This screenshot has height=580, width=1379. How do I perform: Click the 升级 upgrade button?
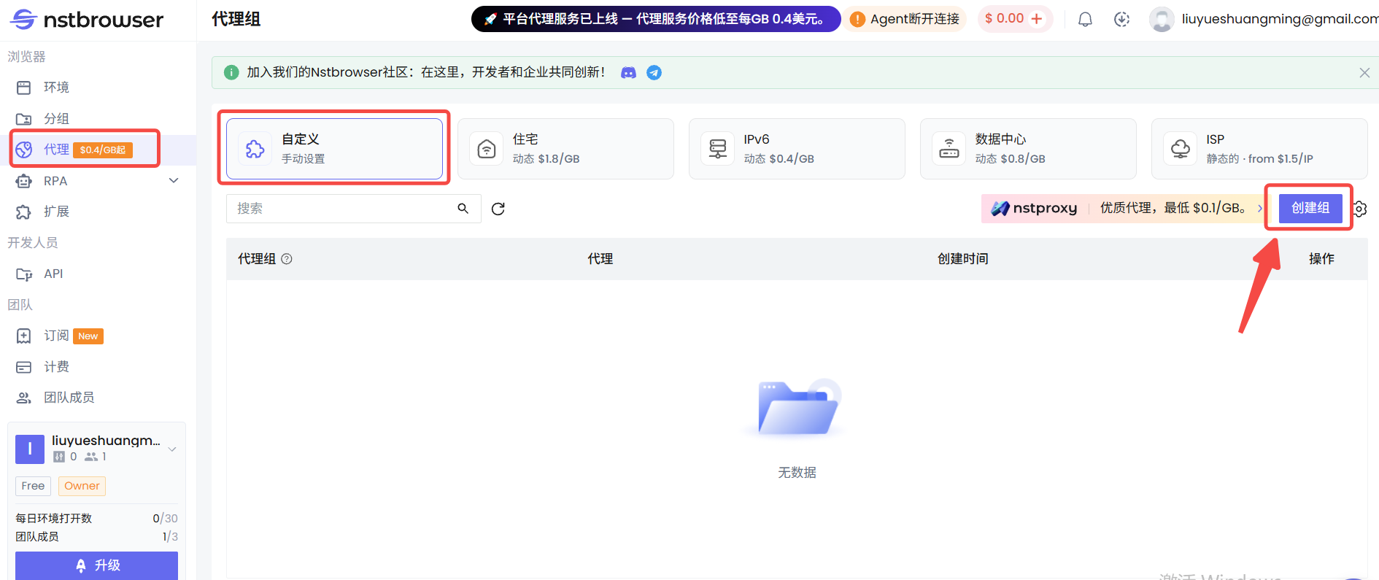tap(96, 565)
